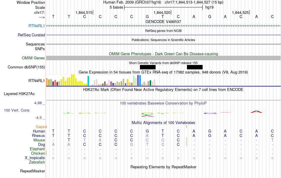Open the RTN4RL1 GENCODE gene label

pos(37,26)
